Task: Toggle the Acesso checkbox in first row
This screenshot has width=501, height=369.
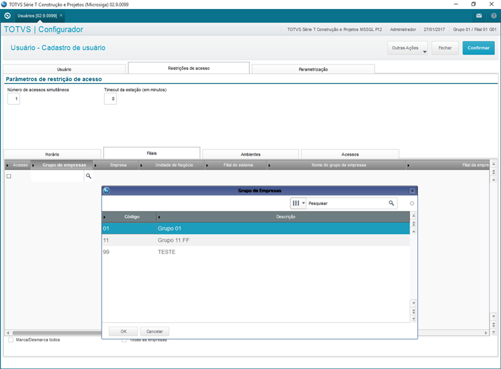Action: coord(9,176)
